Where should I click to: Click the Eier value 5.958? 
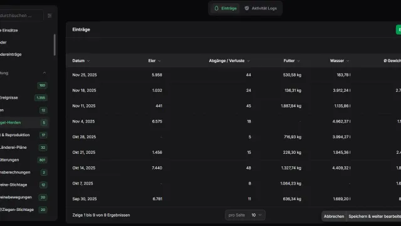[157, 75]
